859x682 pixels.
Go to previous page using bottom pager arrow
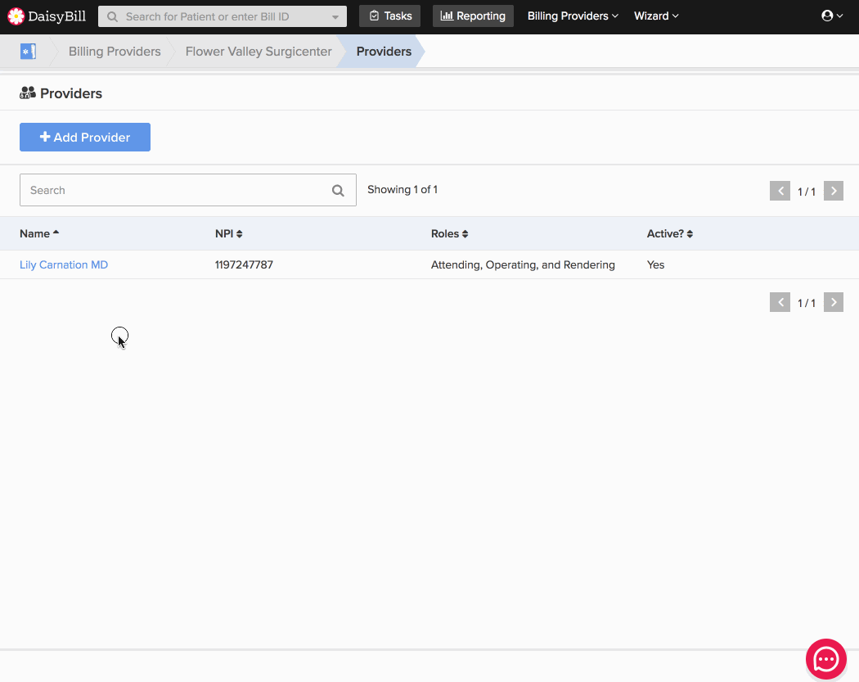point(780,302)
